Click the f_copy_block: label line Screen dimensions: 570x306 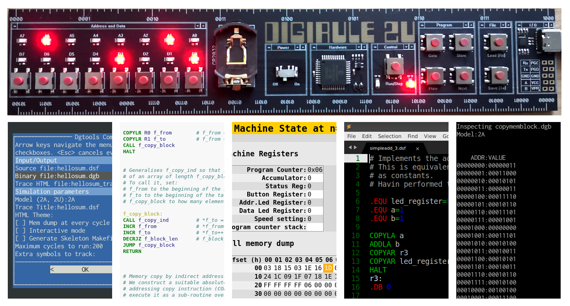point(142,214)
